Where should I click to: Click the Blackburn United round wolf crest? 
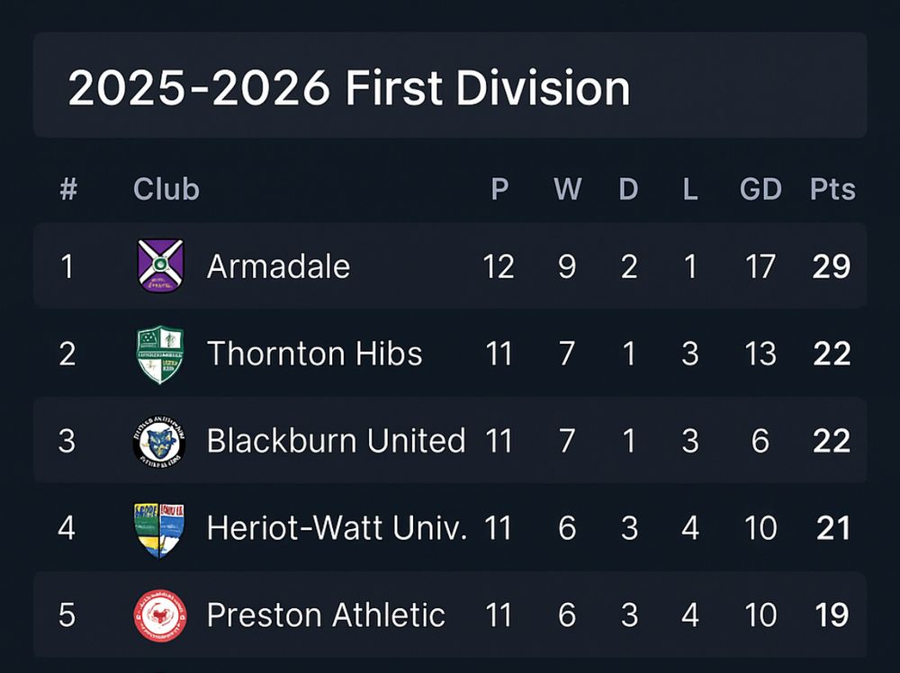(x=159, y=441)
